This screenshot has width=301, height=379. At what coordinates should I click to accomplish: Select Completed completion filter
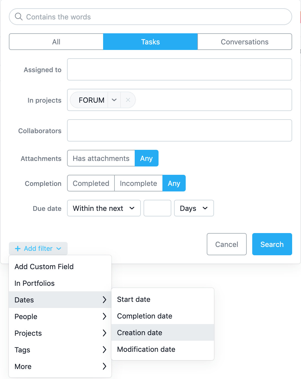pos(91,183)
